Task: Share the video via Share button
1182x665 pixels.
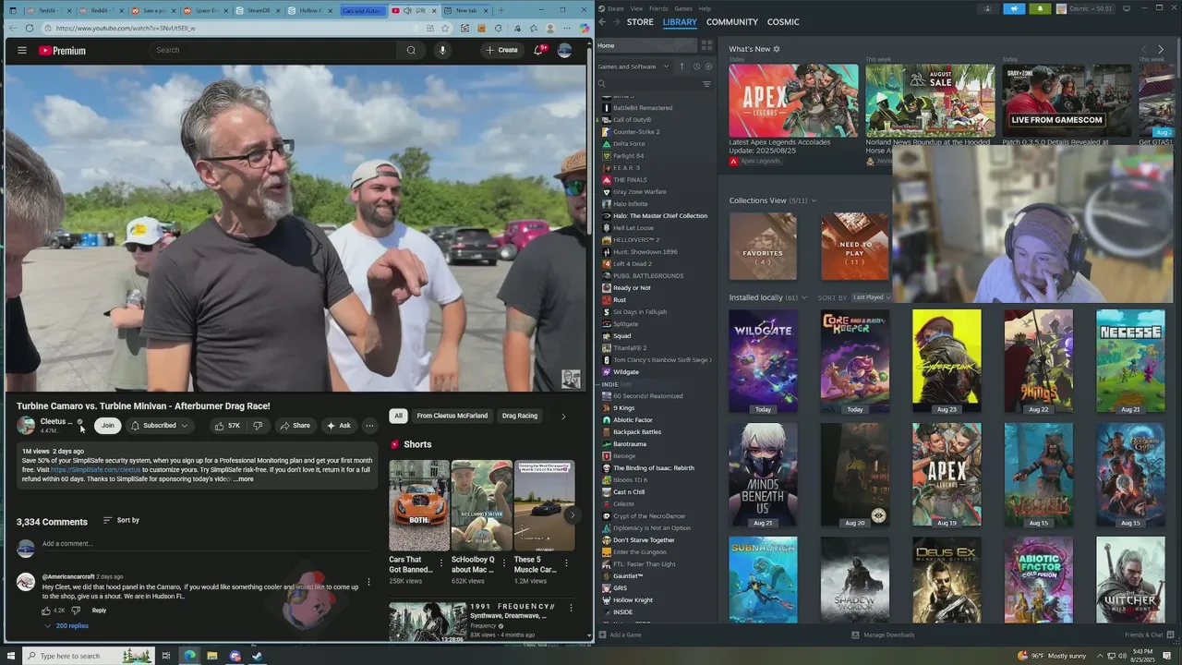Action: [295, 426]
